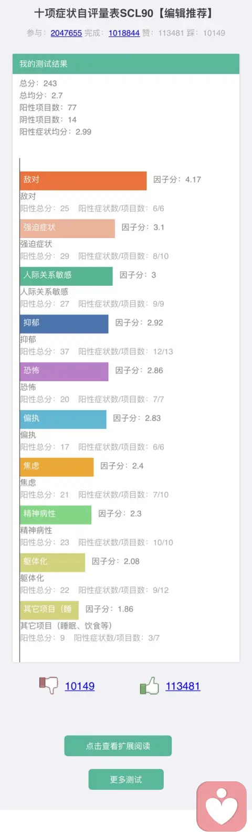
Task: Select the green 人际关系敏感 bar
Action: (x=66, y=276)
